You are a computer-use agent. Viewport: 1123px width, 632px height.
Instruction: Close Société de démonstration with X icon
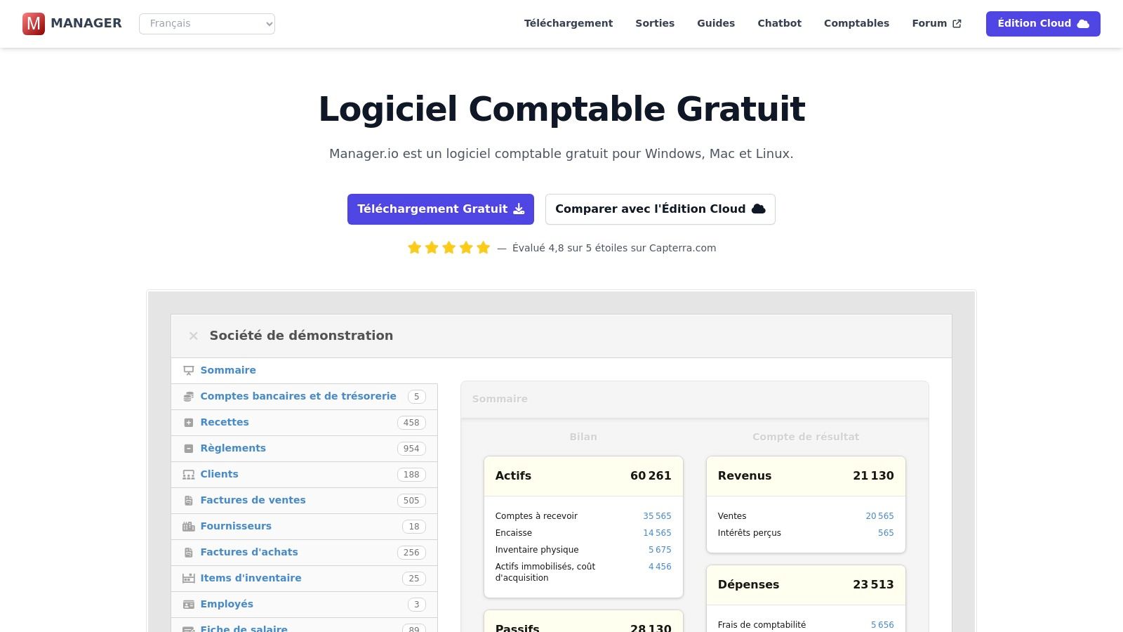(x=193, y=336)
